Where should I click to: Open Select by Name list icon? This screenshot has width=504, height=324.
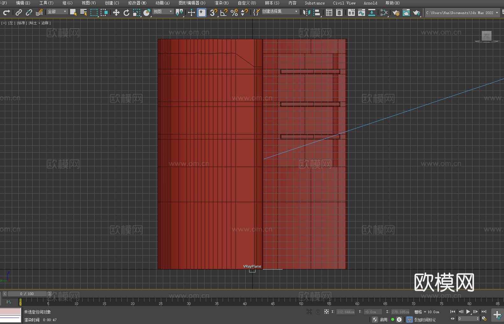[83, 12]
